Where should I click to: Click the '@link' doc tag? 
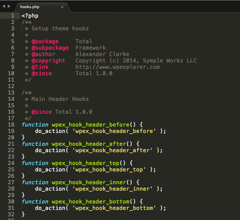(x=40, y=67)
